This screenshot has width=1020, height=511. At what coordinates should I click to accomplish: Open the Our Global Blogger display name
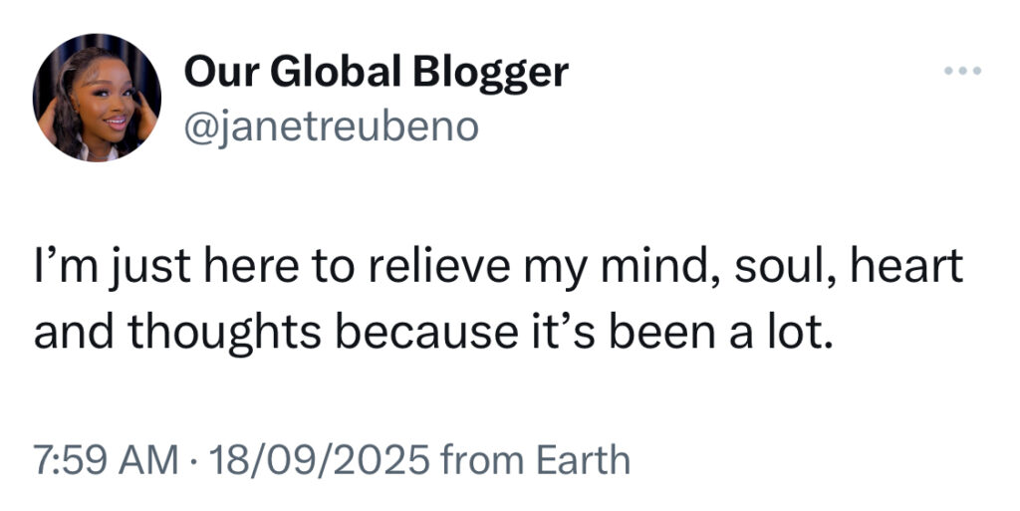pyautogui.click(x=377, y=72)
